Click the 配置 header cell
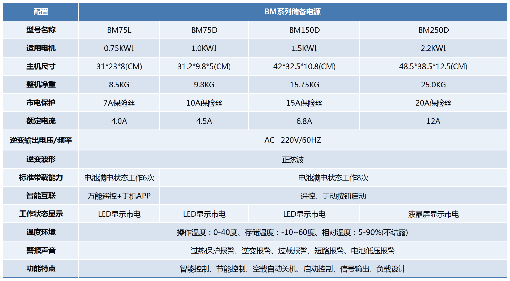 pyautogui.click(x=41, y=12)
